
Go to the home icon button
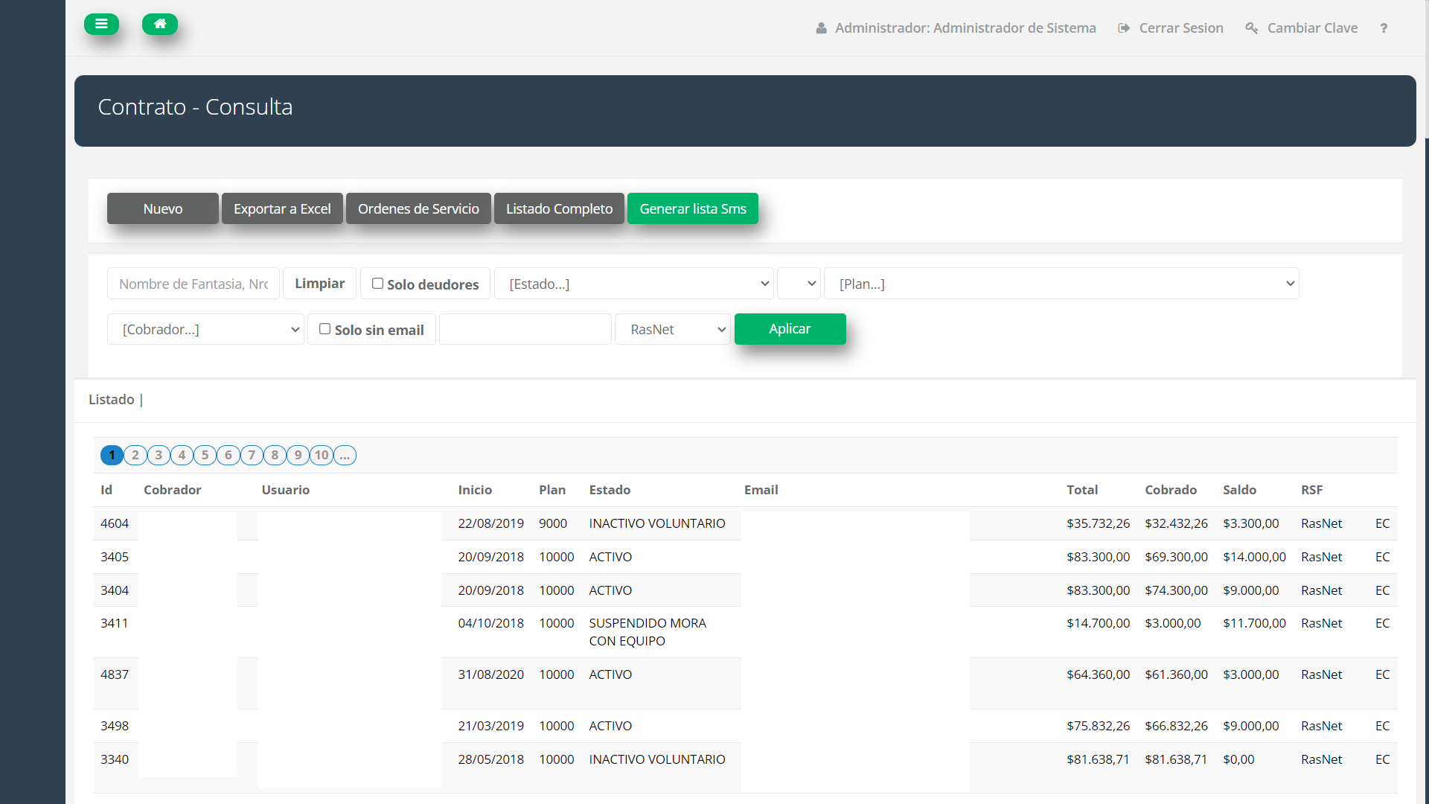tap(160, 25)
